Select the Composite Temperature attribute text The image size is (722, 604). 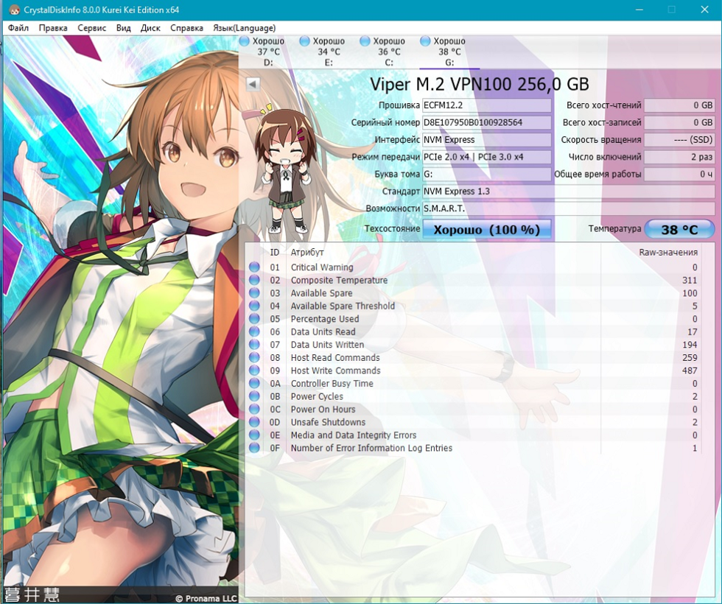coord(339,280)
